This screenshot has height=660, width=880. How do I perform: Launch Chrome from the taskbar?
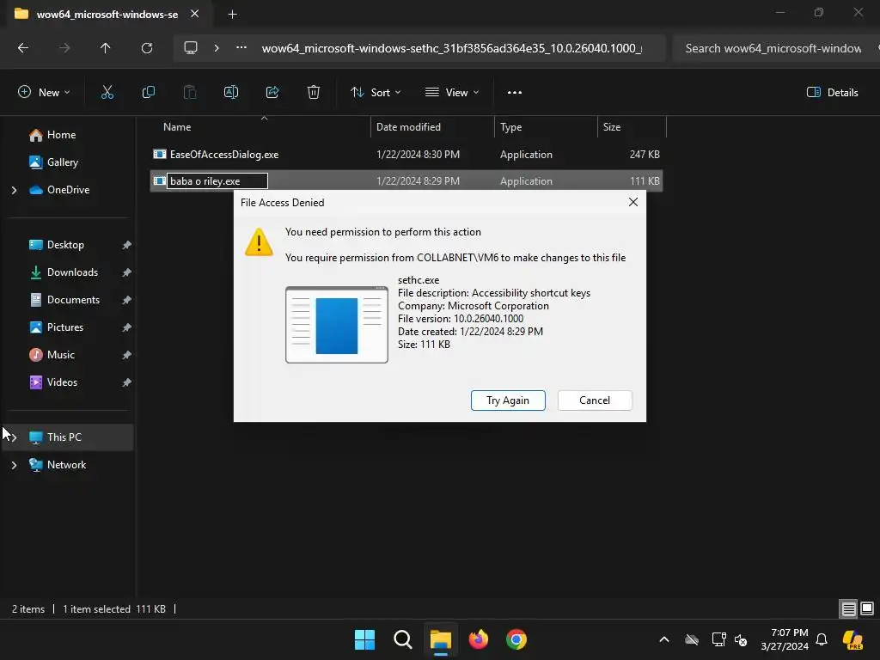pyautogui.click(x=516, y=639)
